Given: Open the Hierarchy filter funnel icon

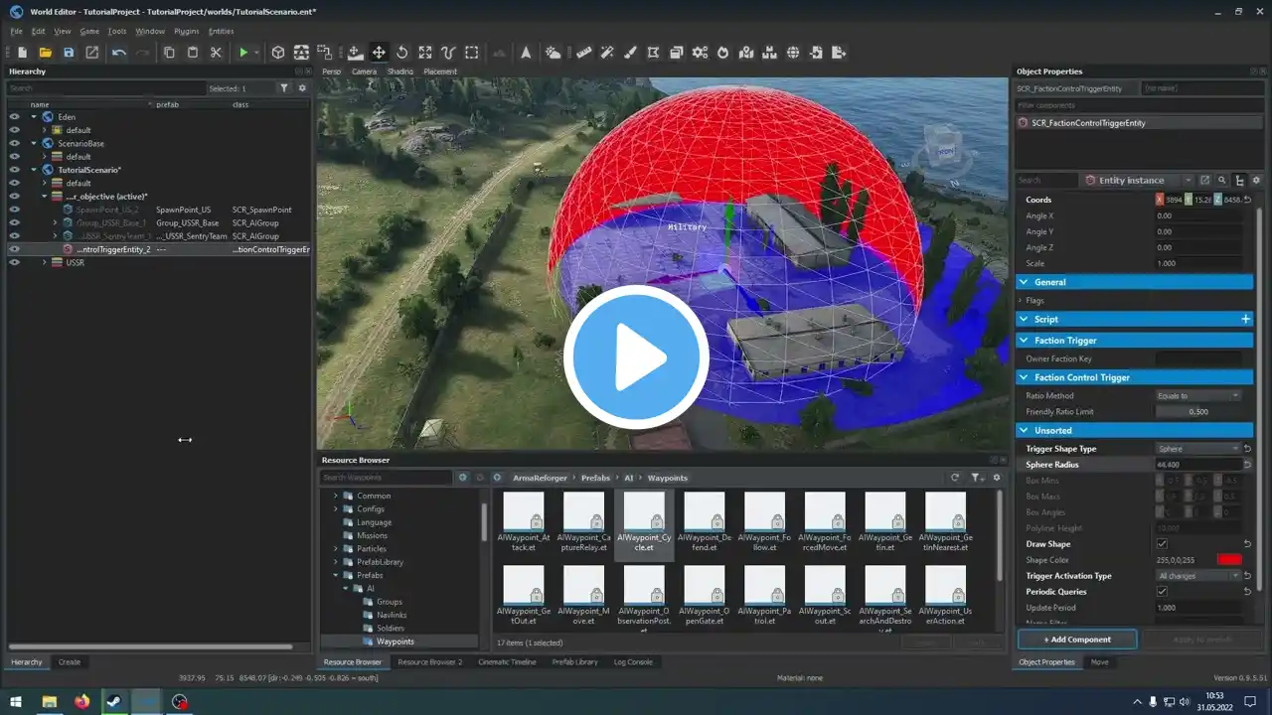Looking at the screenshot, I should 284,88.
